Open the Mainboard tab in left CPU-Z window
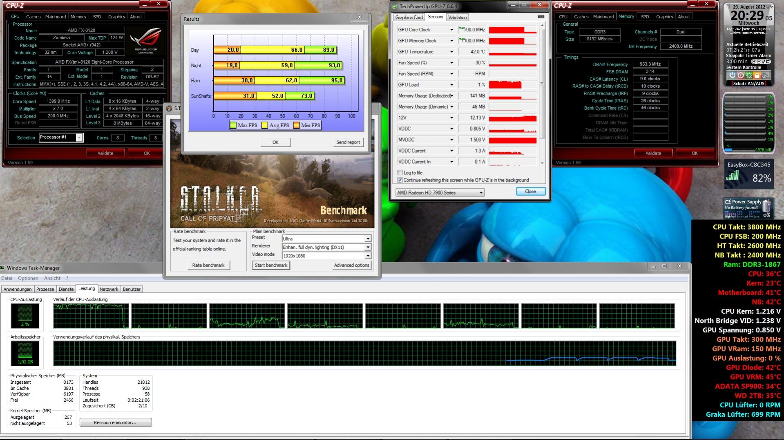Viewport: 784px width, 440px height. pos(55,17)
